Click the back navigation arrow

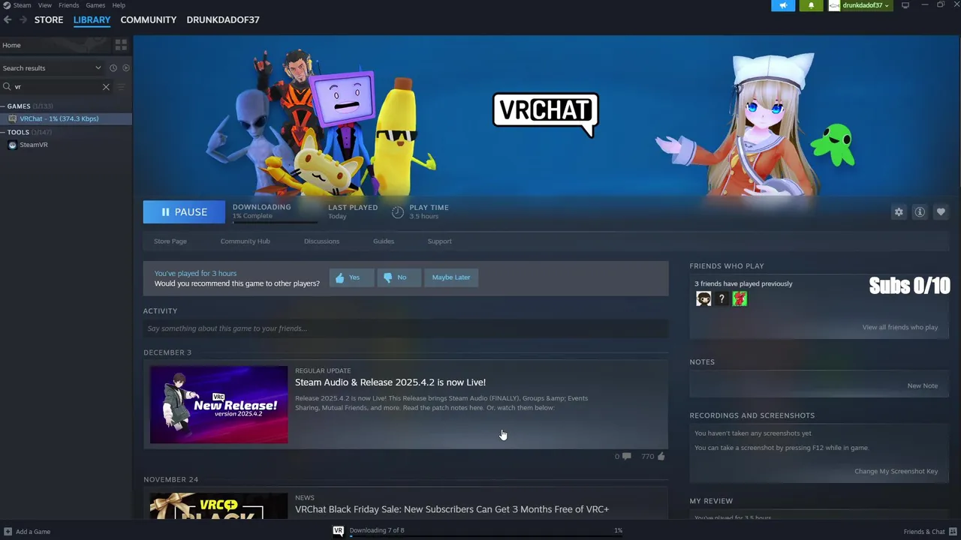click(8, 19)
